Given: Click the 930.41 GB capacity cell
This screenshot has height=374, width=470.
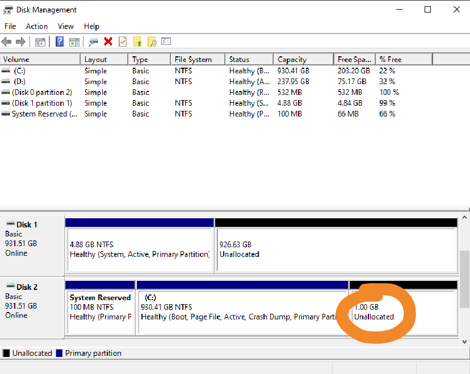Looking at the screenshot, I should pyautogui.click(x=293, y=71).
